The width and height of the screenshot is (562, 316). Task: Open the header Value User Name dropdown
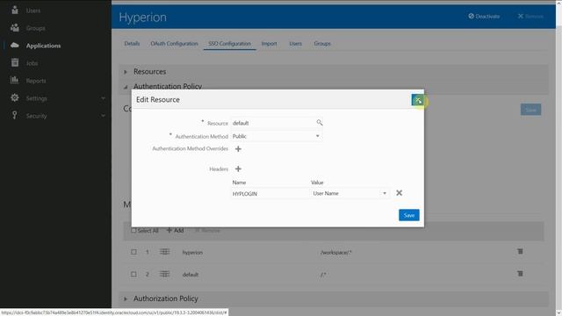tap(349, 193)
